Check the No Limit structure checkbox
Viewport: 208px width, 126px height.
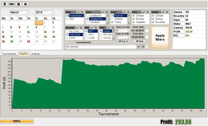coord(67,31)
